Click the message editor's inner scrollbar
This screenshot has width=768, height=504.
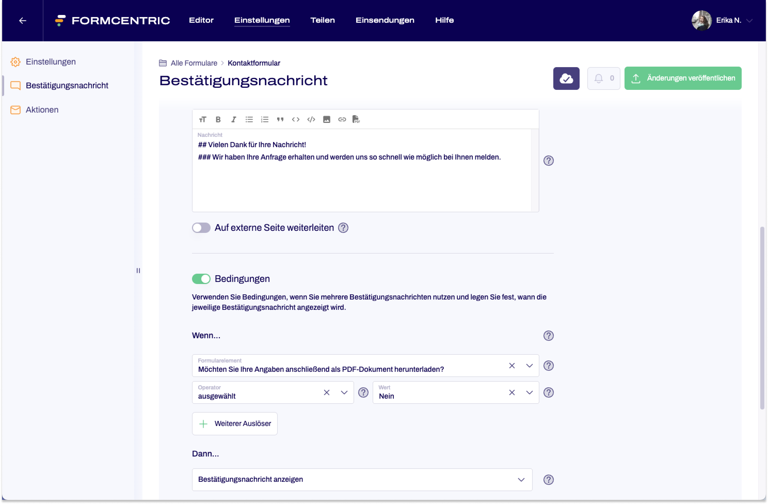pos(535,170)
